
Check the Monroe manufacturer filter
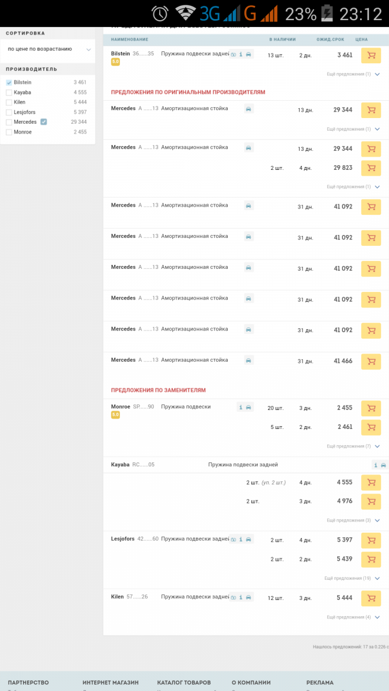[9, 132]
